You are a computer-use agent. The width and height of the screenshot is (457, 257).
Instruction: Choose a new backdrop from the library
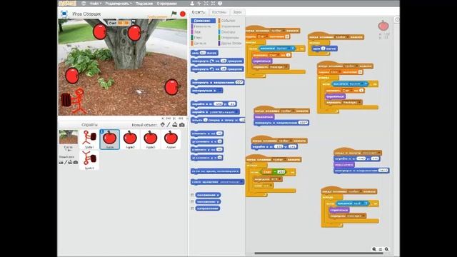[x=61, y=162]
